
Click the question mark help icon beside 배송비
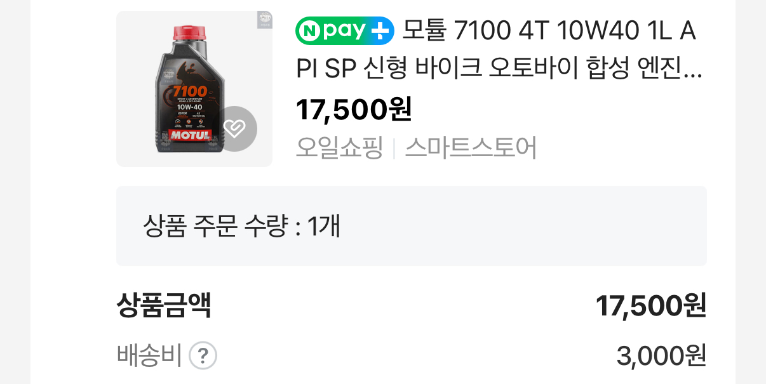coord(204,355)
